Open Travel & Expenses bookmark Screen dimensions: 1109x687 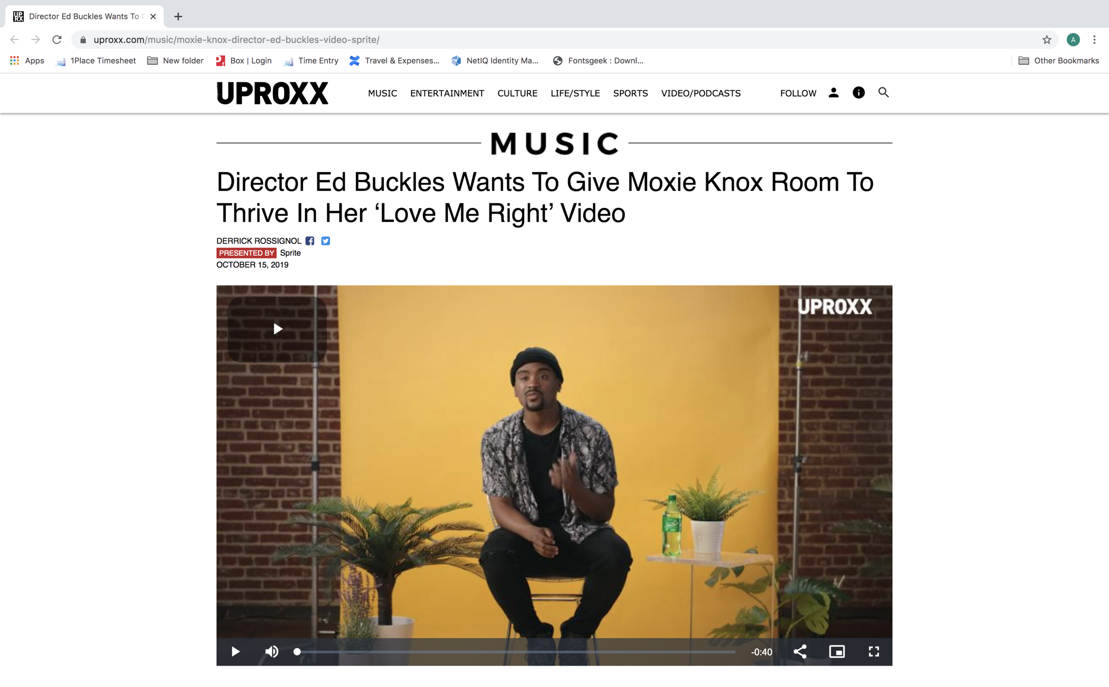[394, 61]
